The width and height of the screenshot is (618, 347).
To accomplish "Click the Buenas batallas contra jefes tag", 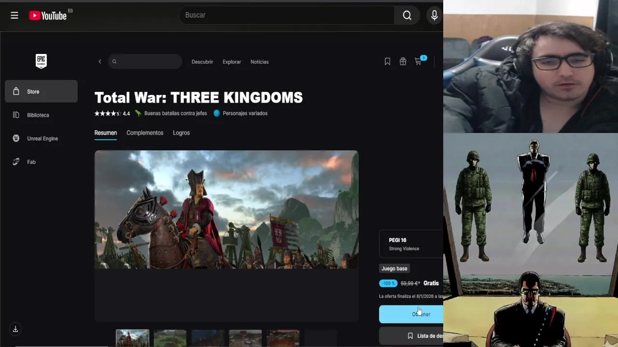I will pyautogui.click(x=171, y=114).
